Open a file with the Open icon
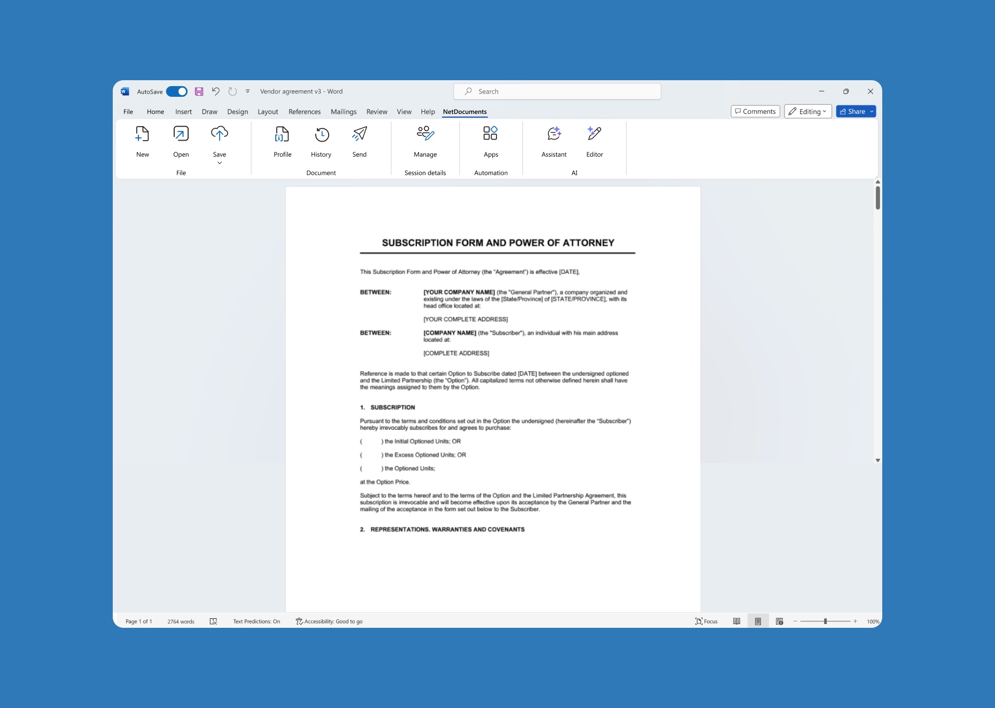Viewport: 995px width, 708px height. click(x=181, y=134)
